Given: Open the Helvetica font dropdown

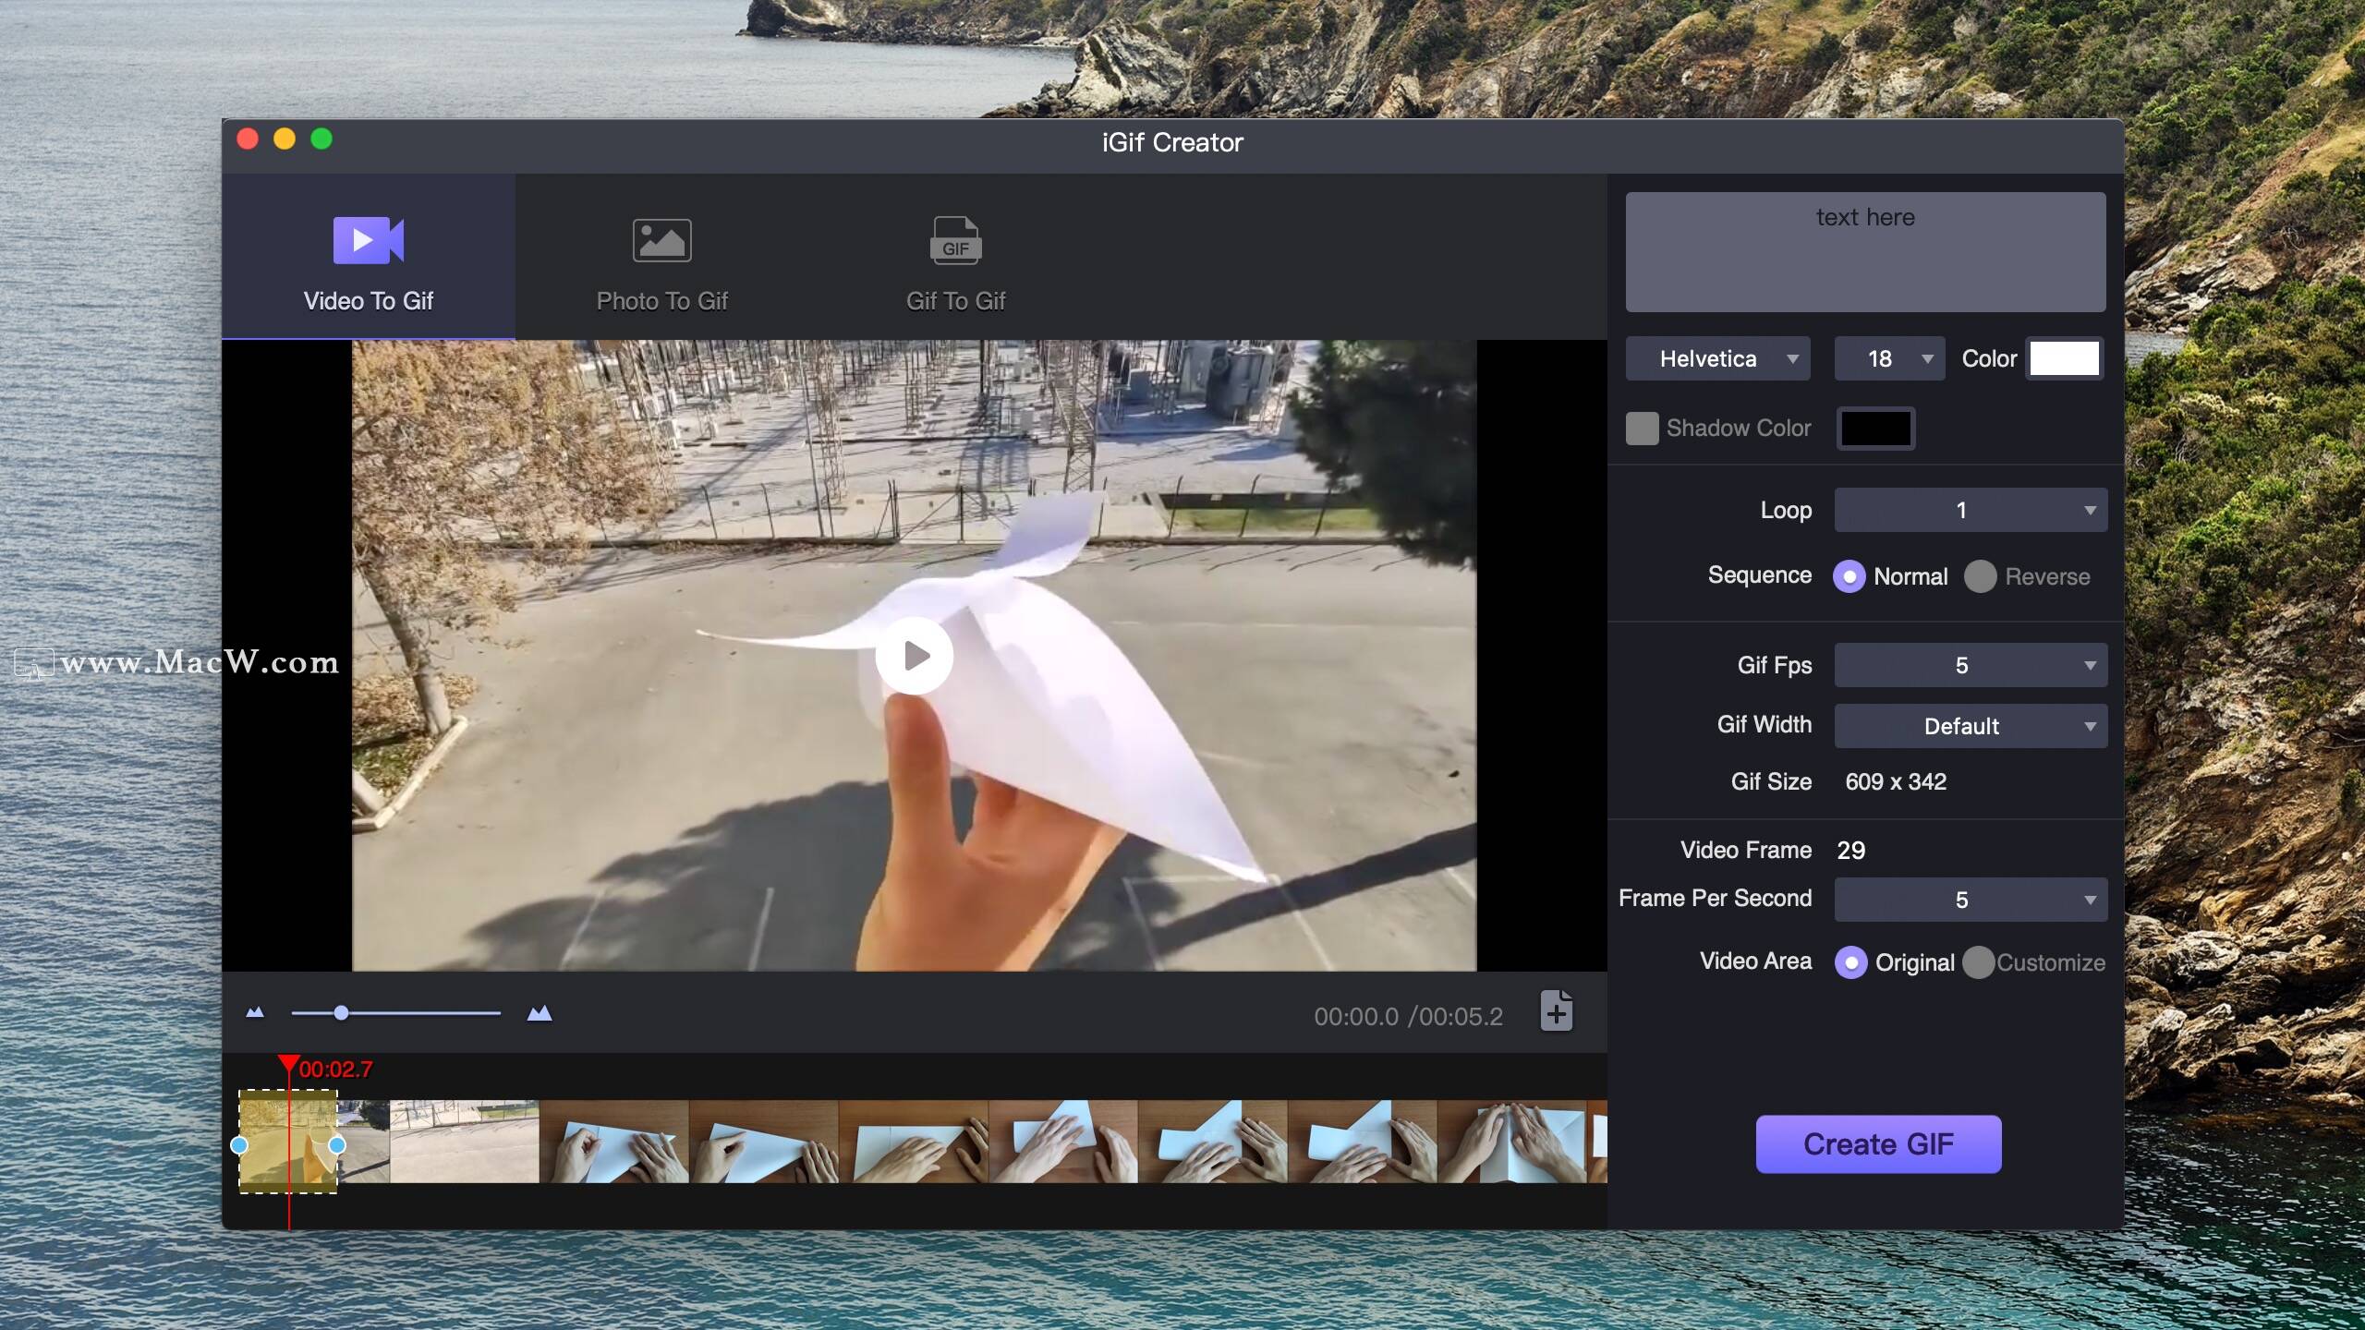Looking at the screenshot, I should coord(1717,358).
